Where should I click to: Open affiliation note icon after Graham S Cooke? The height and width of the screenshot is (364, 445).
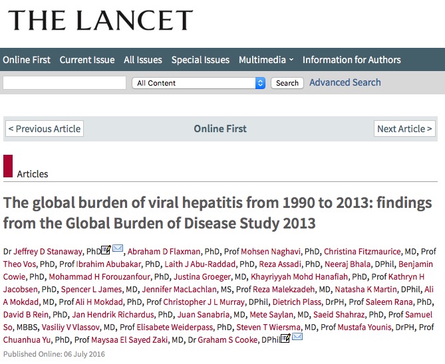(x=285, y=338)
